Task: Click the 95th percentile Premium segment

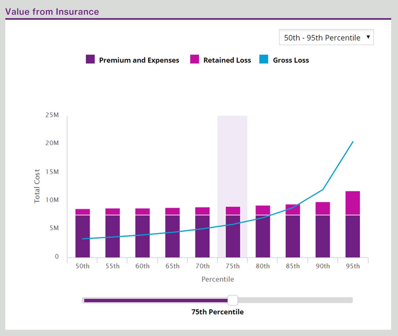Action: click(353, 236)
